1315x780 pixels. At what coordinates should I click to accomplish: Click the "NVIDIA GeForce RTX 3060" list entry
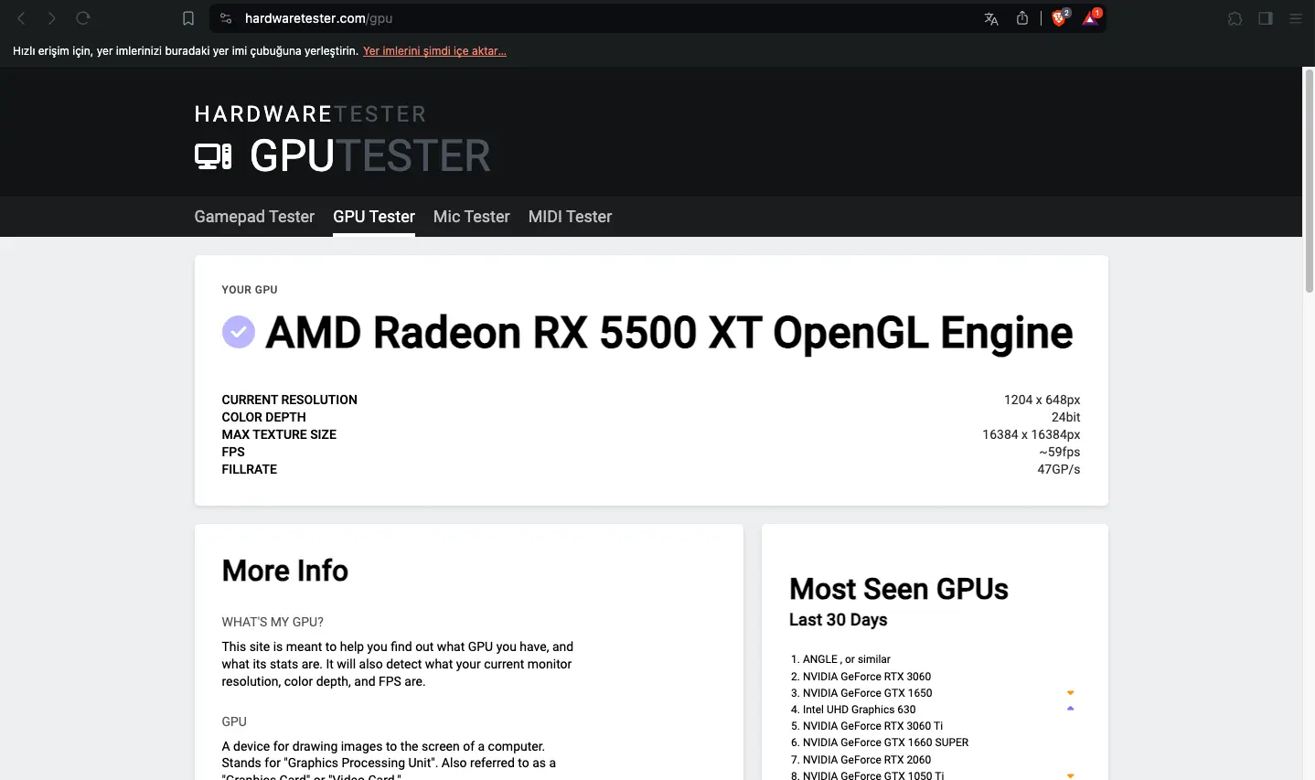pos(867,677)
